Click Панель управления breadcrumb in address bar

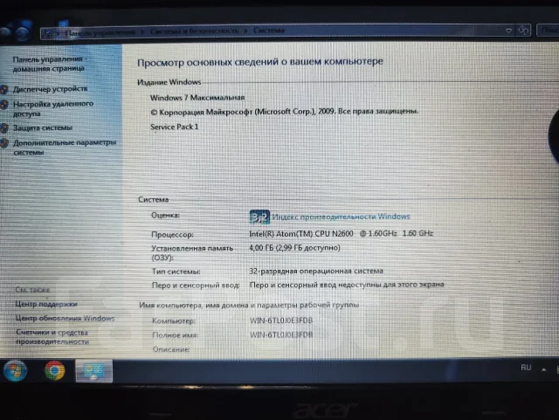100,32
